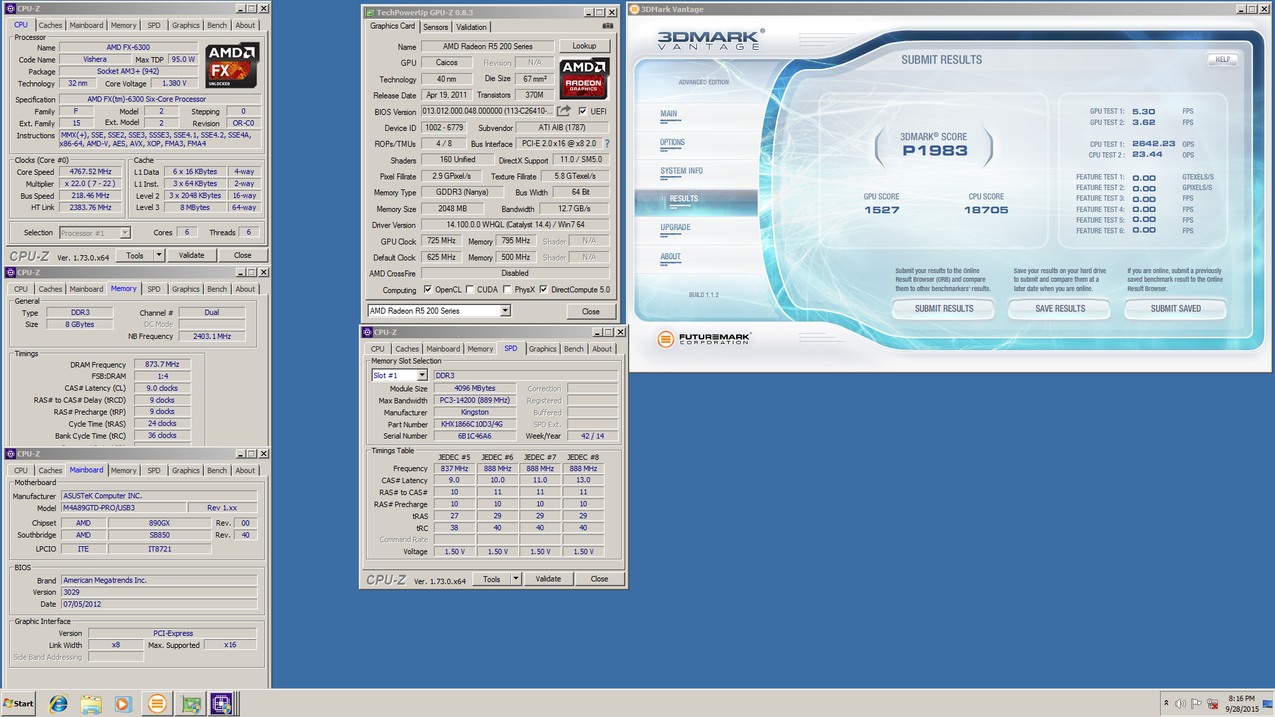
Task: Click the AMD FX Unlocked logo
Action: (x=231, y=65)
